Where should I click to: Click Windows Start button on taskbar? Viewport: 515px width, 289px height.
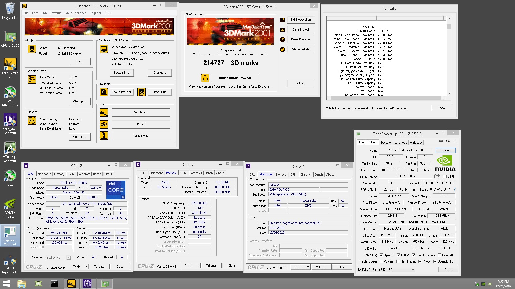pos(6,284)
